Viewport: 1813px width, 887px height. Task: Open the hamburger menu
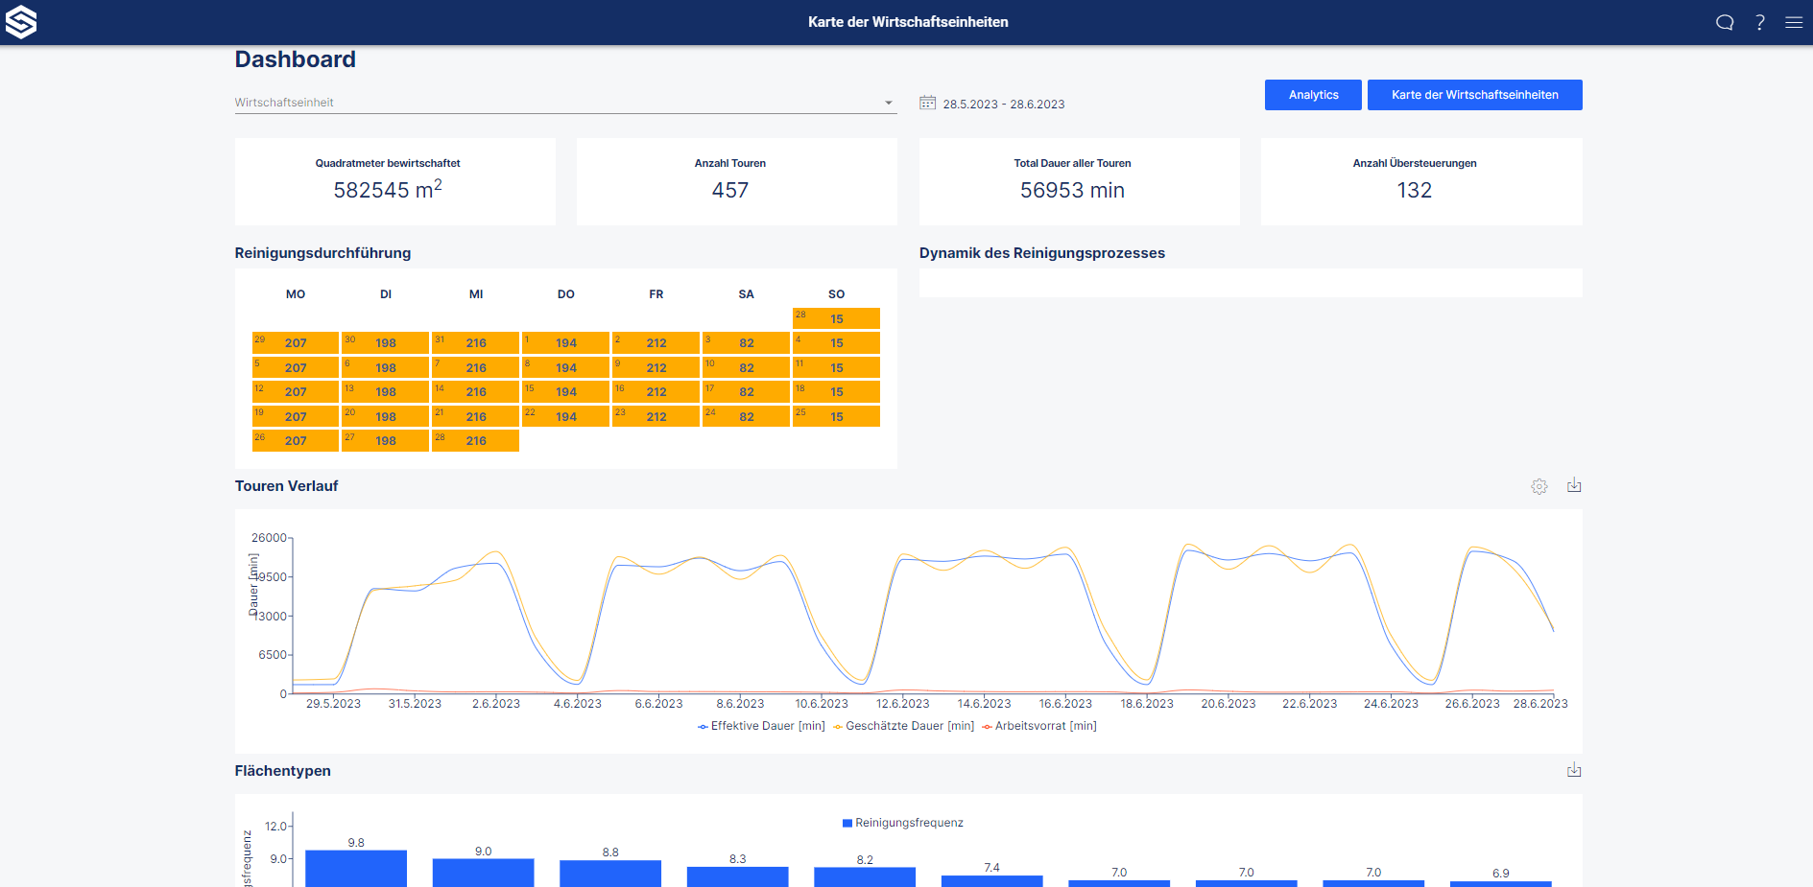click(x=1793, y=22)
